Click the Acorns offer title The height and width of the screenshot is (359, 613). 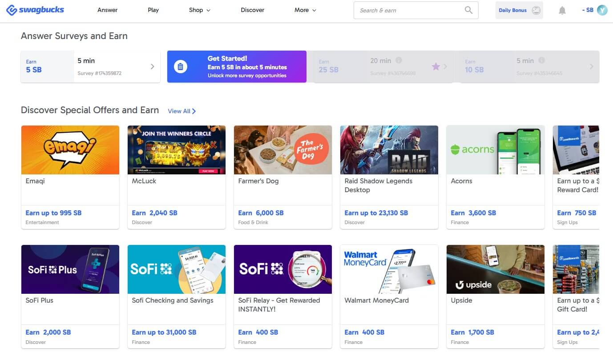[461, 181]
